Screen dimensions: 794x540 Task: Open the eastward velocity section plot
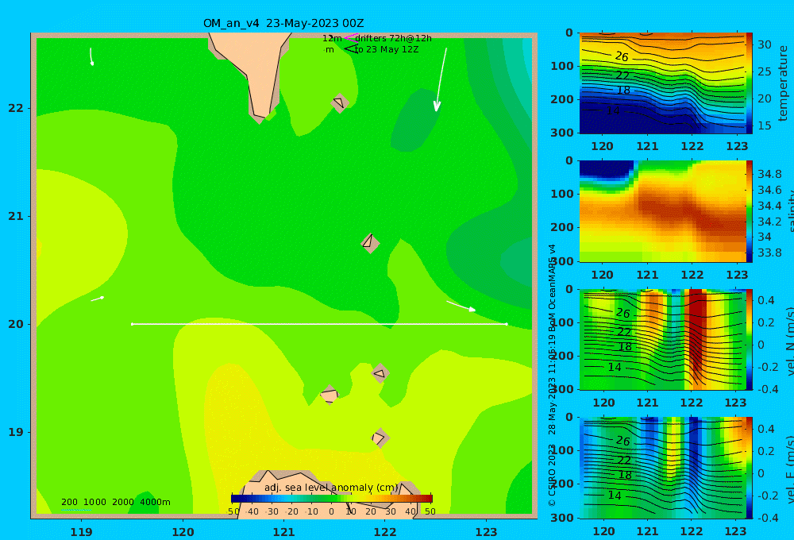663,468
